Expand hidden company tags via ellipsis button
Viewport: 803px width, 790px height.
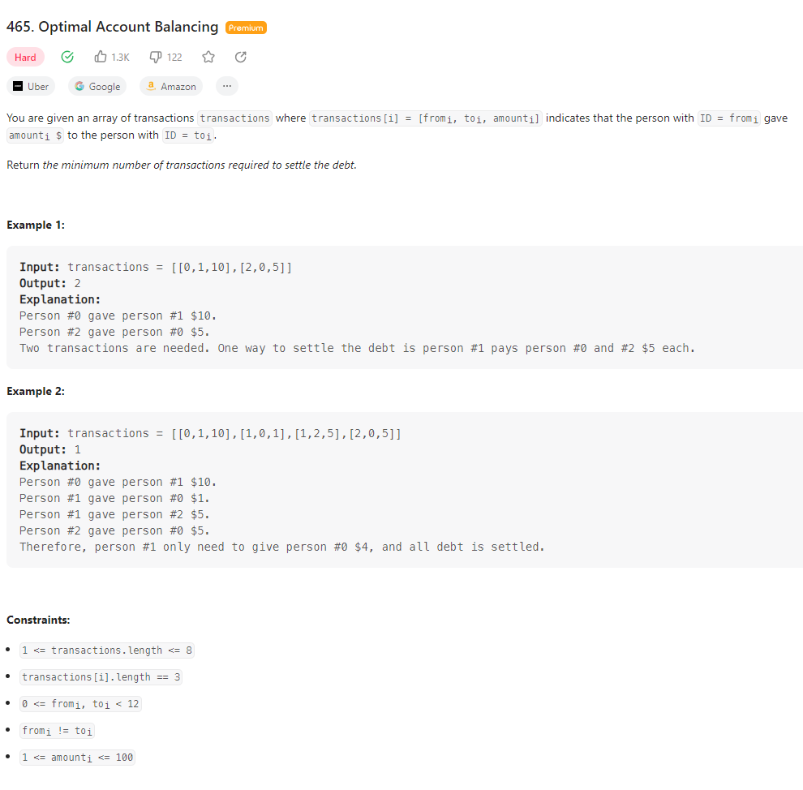coord(226,86)
